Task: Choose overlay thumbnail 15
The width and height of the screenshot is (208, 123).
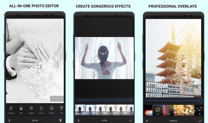Action: (x=168, y=110)
